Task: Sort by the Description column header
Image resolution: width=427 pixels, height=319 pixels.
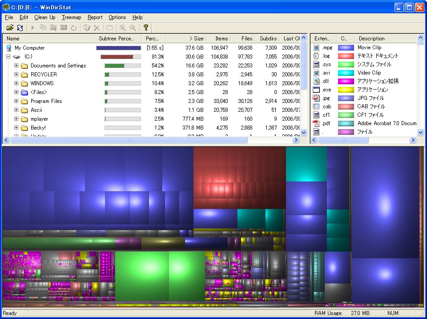Action: pyautogui.click(x=386, y=39)
